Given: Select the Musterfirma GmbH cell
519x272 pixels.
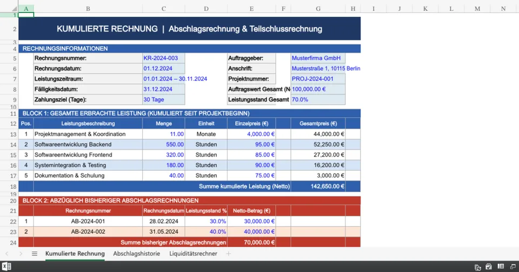Looking at the screenshot, I should point(318,58).
